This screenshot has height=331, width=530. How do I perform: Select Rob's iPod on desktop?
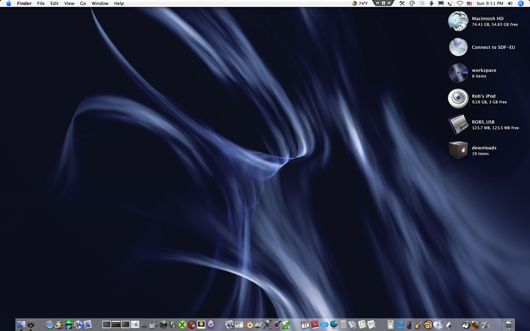click(458, 99)
